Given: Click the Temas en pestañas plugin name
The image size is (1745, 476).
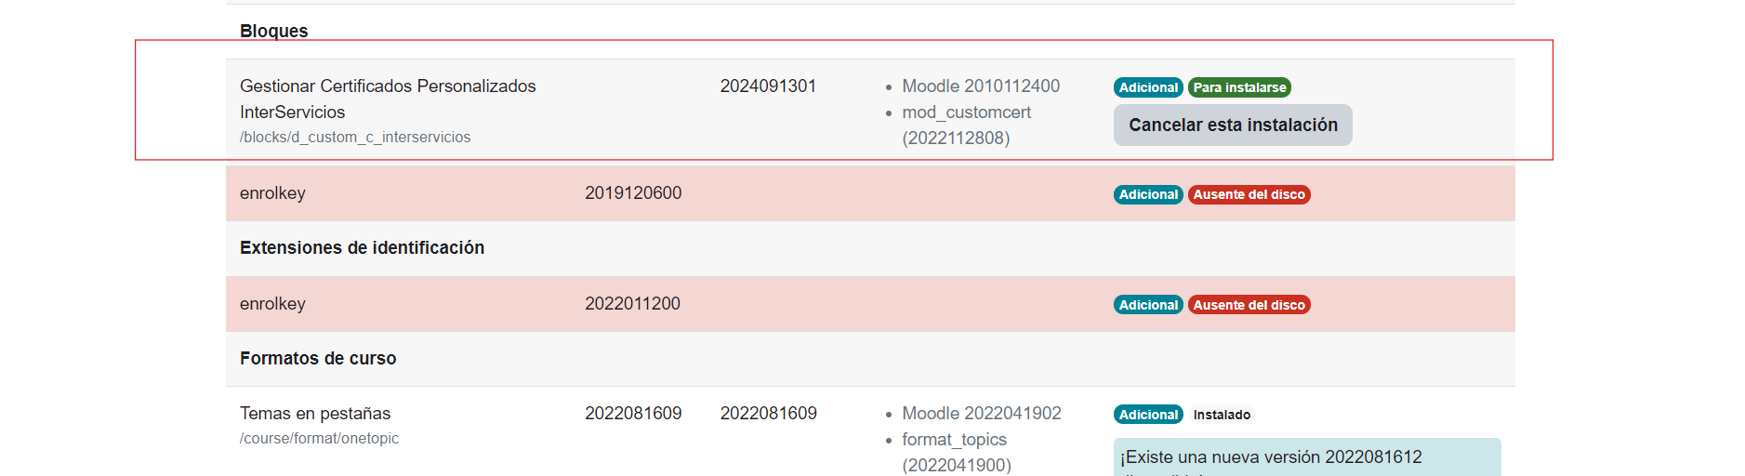Looking at the screenshot, I should [315, 414].
